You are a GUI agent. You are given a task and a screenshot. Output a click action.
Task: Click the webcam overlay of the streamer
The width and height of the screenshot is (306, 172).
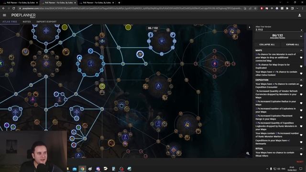(33, 151)
